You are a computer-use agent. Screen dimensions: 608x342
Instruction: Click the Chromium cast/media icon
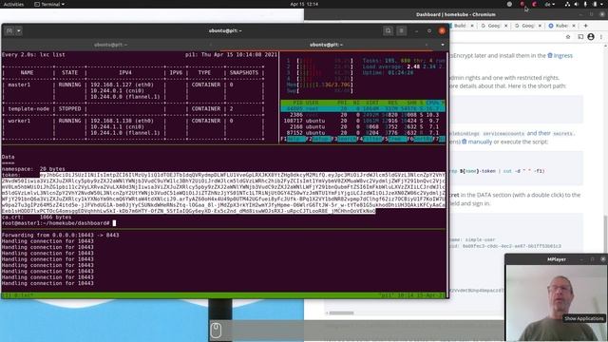(x=580, y=37)
